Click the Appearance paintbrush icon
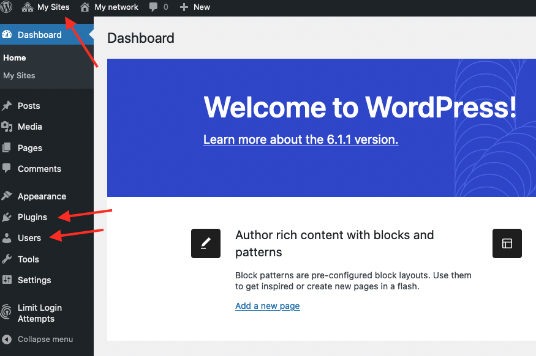The width and height of the screenshot is (536, 356). tap(7, 196)
